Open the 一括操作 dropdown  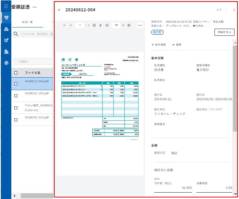pyautogui.click(x=32, y=61)
